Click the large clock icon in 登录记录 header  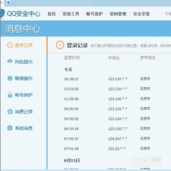click(x=60, y=45)
